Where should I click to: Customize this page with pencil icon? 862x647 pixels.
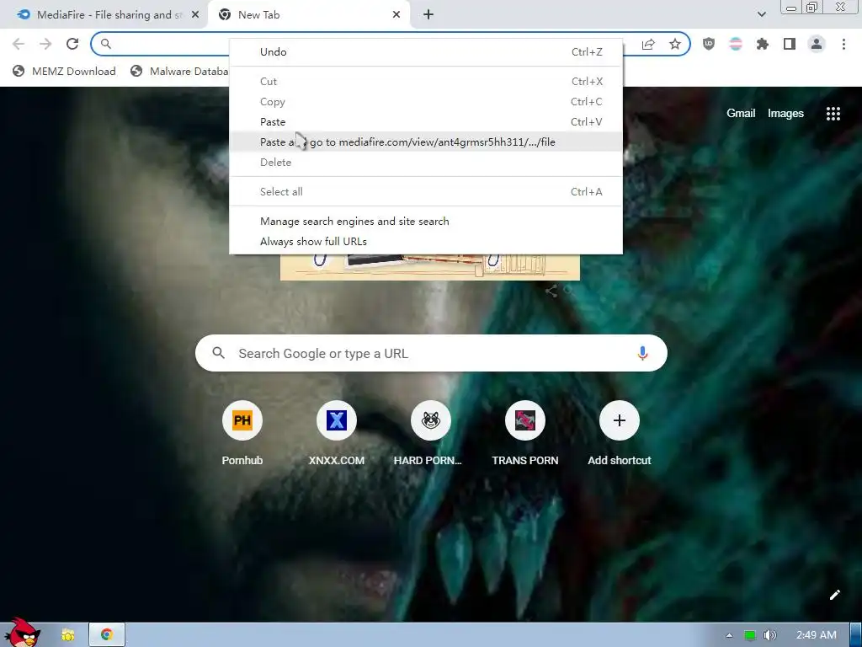coord(834,595)
